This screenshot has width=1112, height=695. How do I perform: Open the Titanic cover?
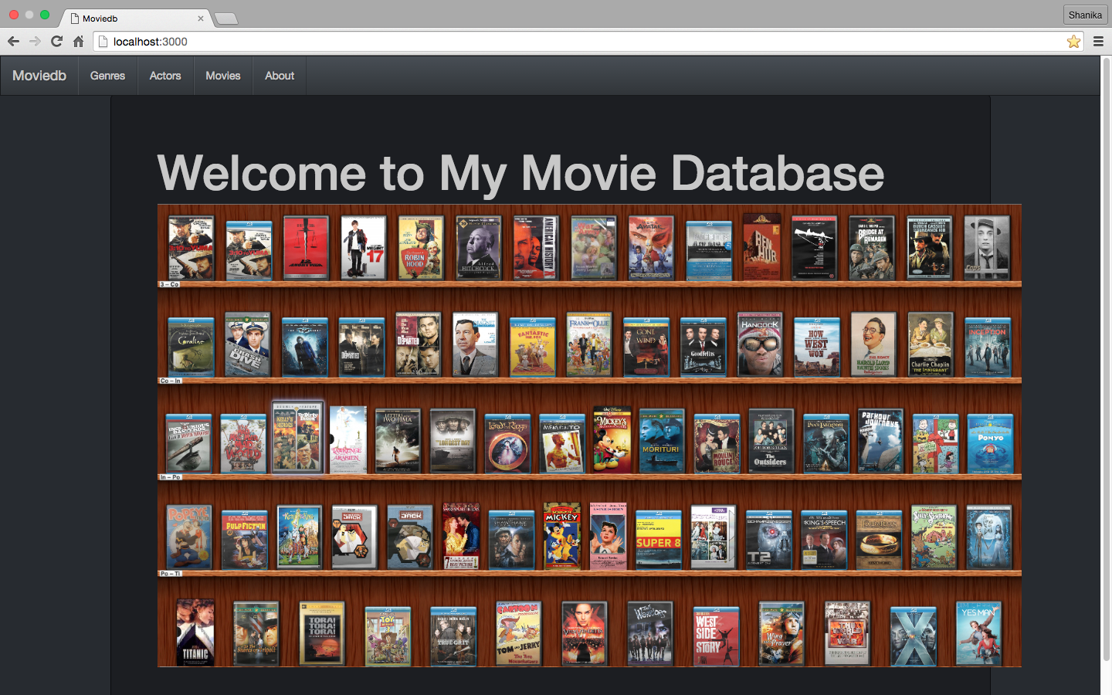[x=195, y=632]
